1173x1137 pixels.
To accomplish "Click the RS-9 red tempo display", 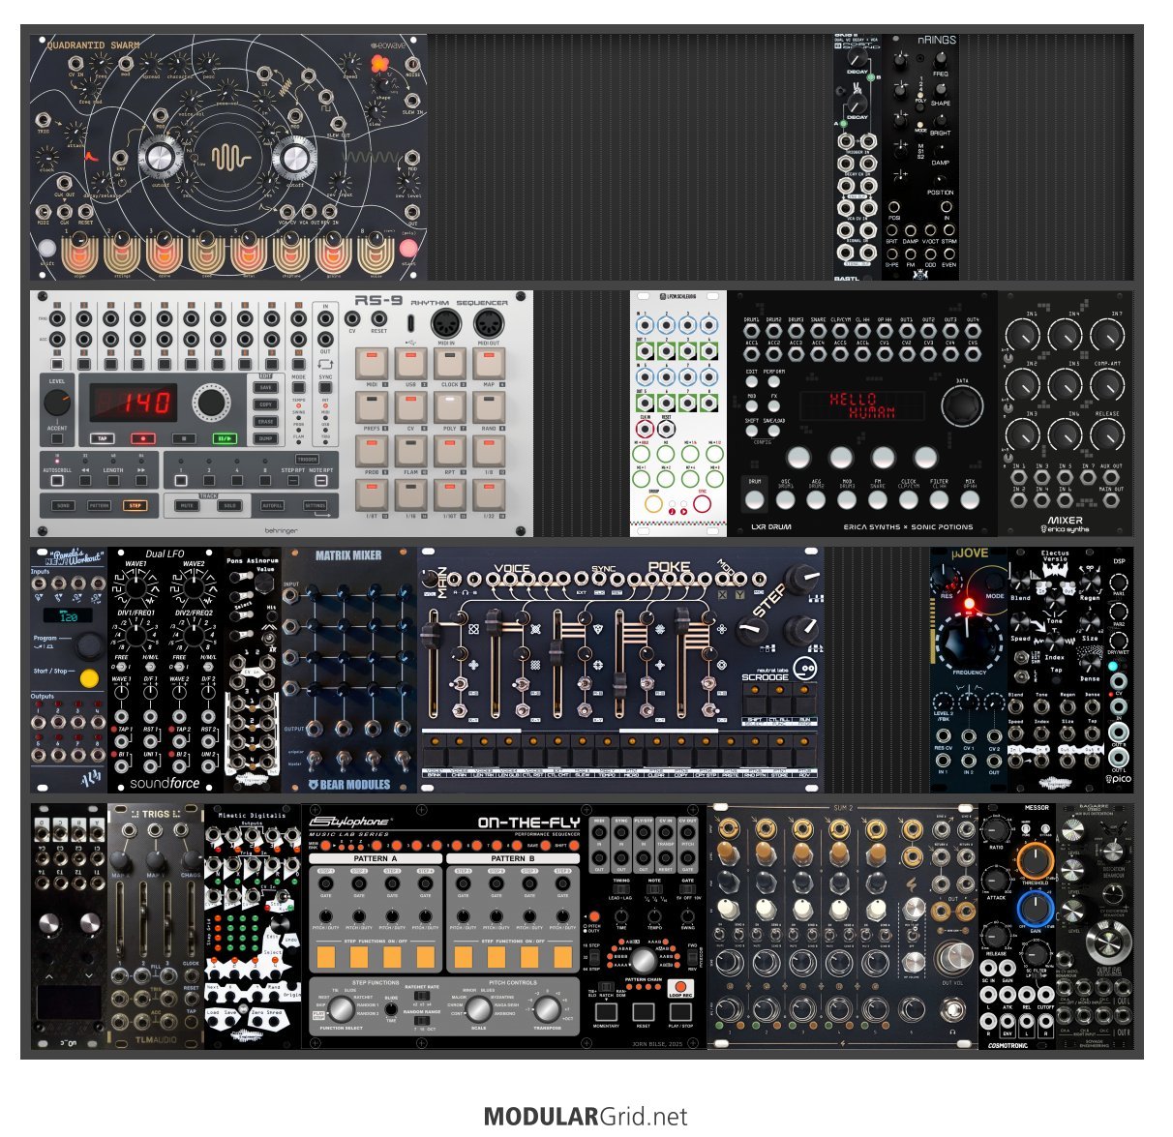I will (x=133, y=402).
